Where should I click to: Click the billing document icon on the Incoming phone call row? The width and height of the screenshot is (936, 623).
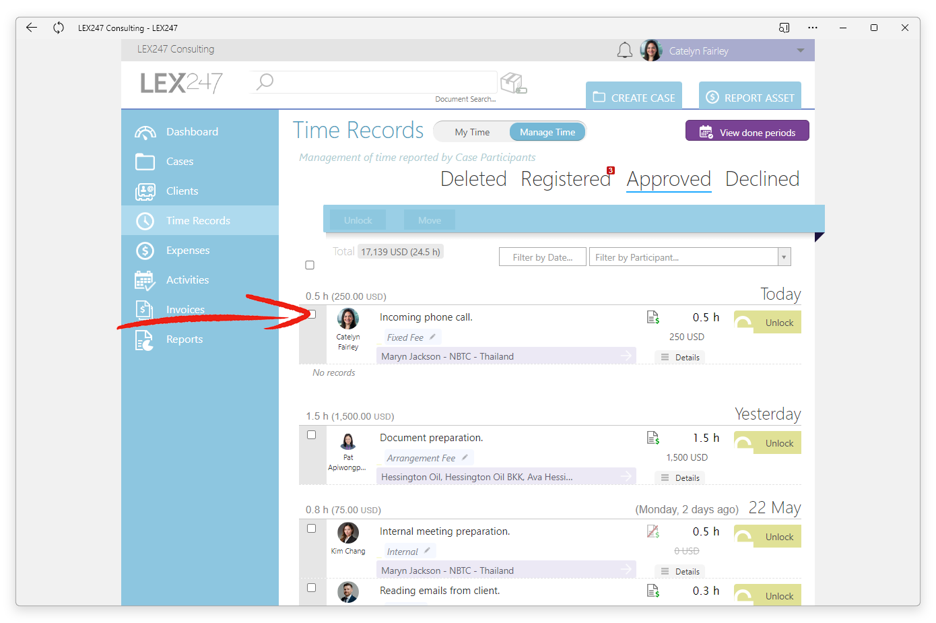(653, 317)
